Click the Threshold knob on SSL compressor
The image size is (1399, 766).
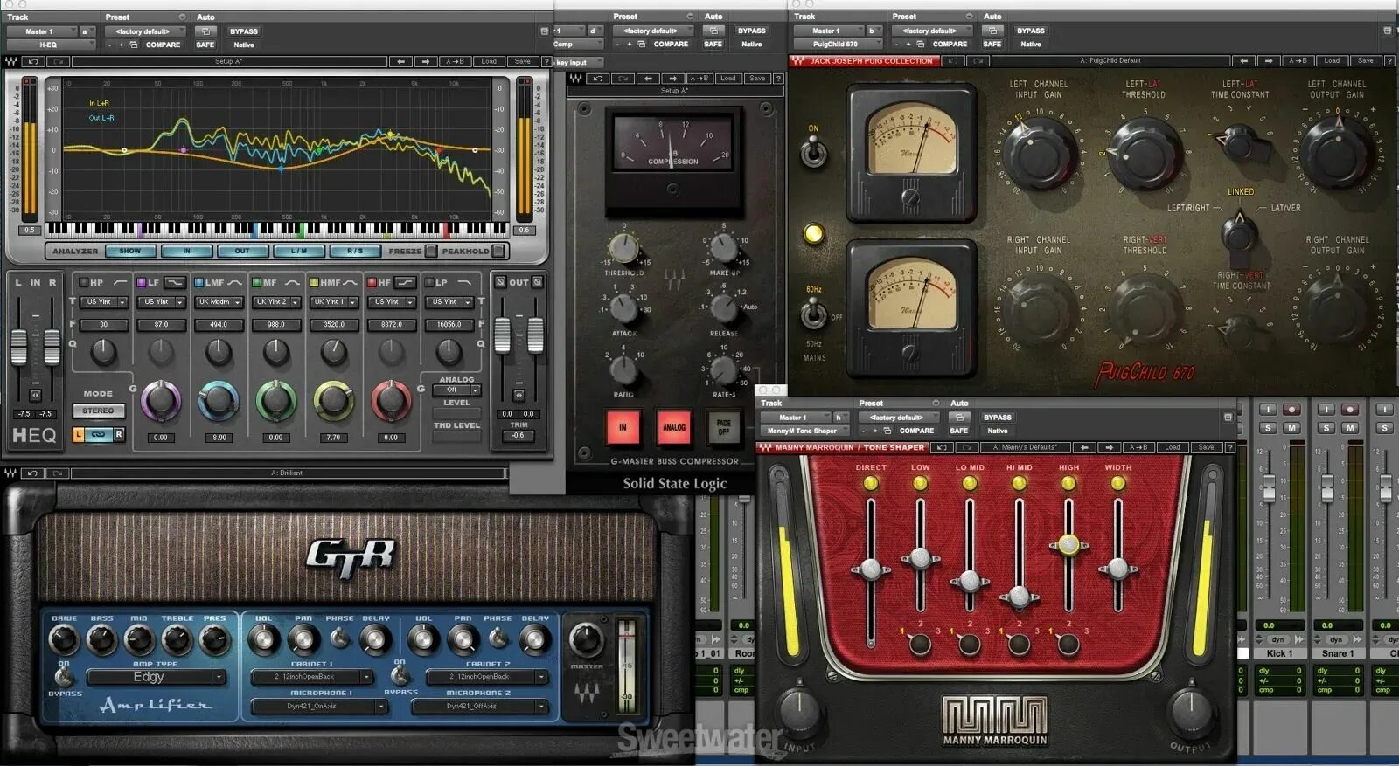click(x=623, y=247)
